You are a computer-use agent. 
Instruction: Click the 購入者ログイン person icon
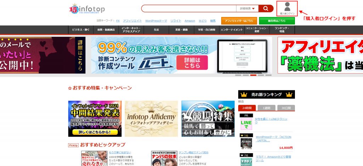tap(287, 7)
